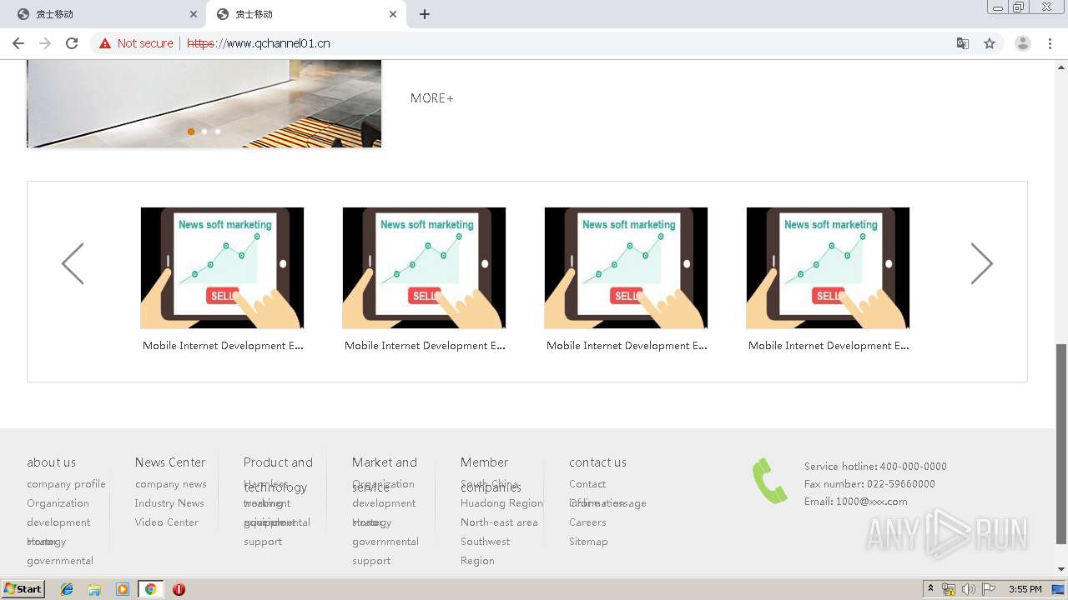Click the 3:55 PM taskbar clock
This screenshot has height=600, width=1068.
click(1025, 589)
